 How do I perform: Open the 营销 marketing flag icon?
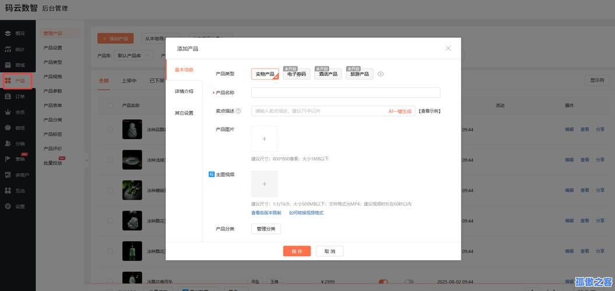8,159
